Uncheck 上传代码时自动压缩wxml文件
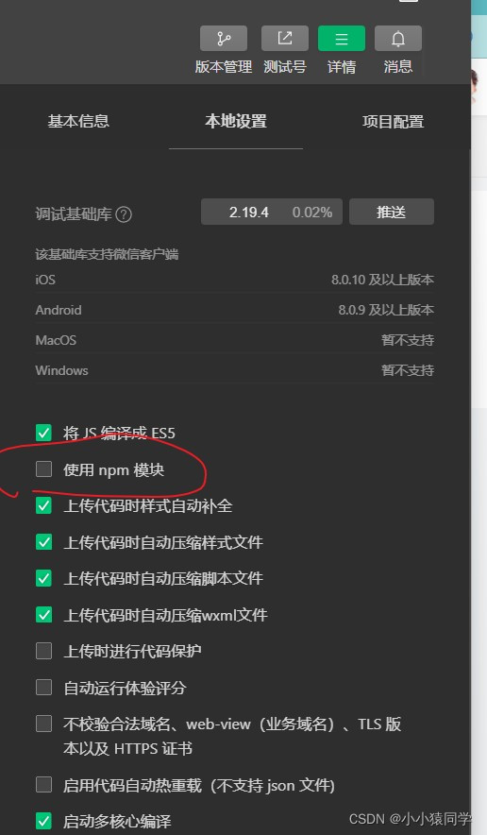 click(43, 615)
